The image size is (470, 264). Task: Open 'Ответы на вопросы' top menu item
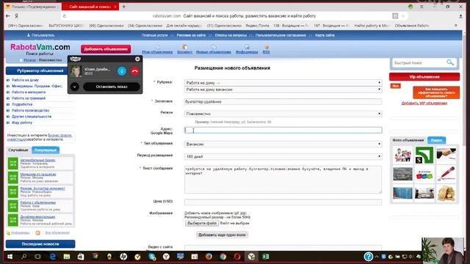coord(231,35)
